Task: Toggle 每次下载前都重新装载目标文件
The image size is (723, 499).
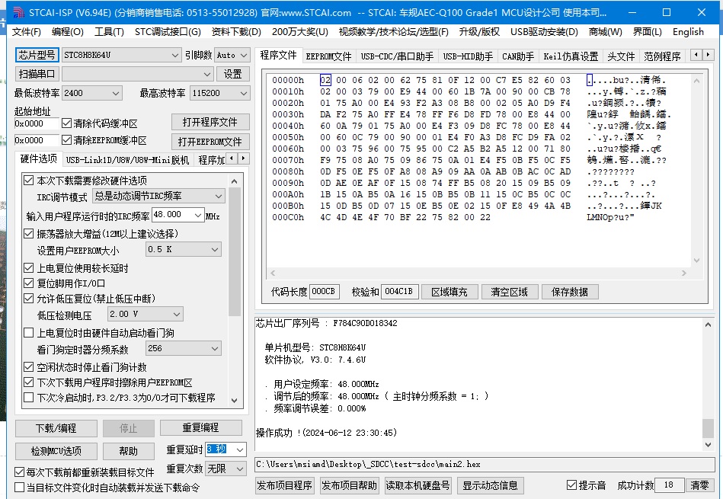Action: click(x=19, y=472)
